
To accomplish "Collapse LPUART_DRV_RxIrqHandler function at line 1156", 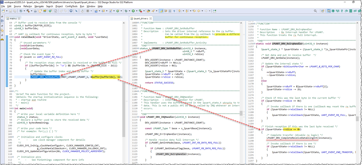I will tap(255, 43).
